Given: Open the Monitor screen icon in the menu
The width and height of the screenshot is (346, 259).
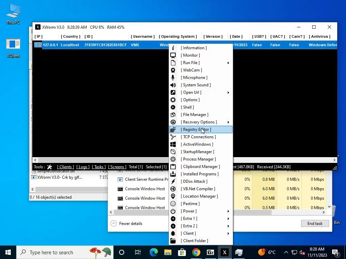Looking at the screenshot, I should (x=173, y=55).
